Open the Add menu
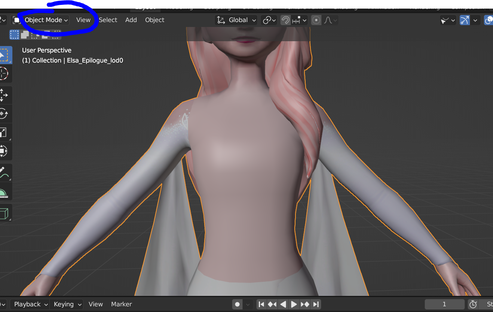 131,20
